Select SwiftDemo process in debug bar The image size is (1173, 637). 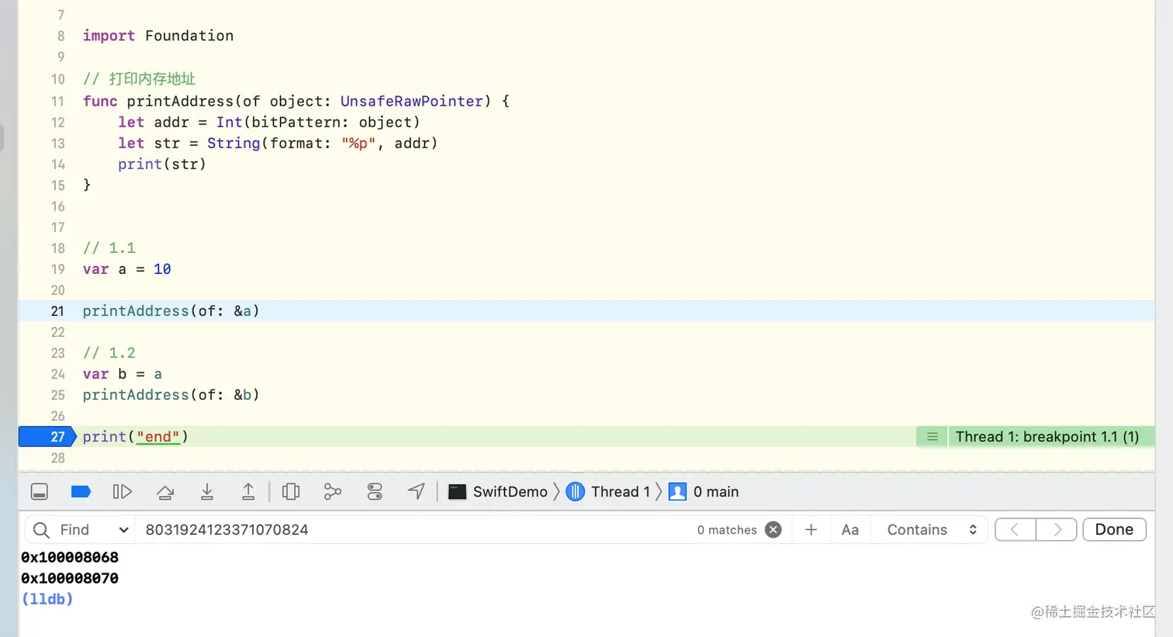coord(498,492)
